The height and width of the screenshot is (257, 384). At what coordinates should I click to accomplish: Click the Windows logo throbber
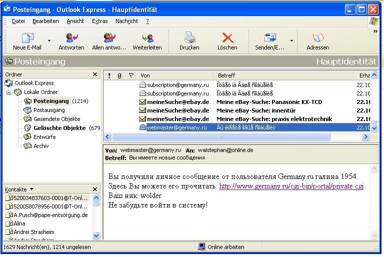click(x=373, y=21)
